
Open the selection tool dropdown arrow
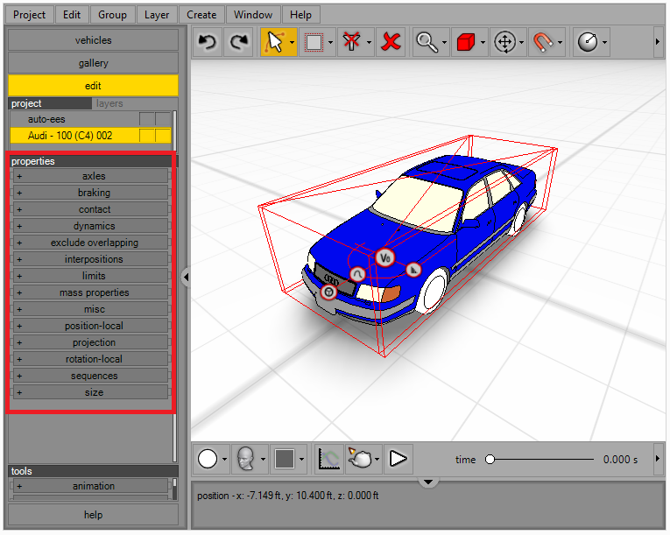pos(292,42)
